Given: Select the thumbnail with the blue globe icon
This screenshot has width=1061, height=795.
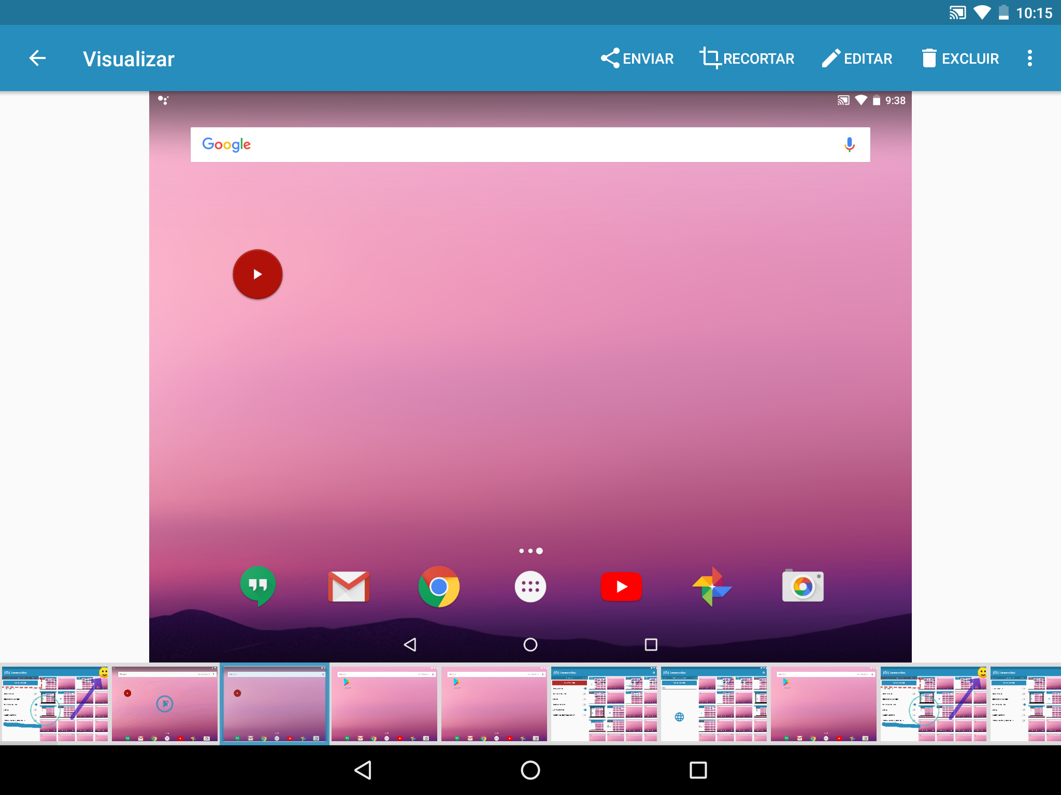Looking at the screenshot, I should point(714,704).
